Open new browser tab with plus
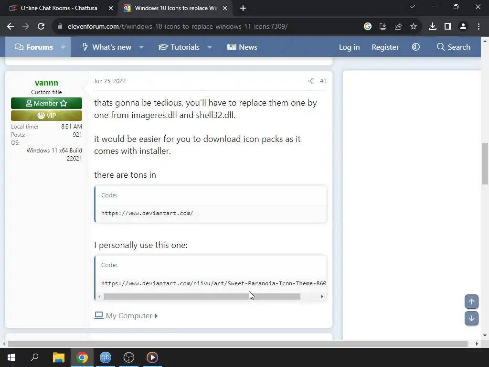 click(x=243, y=8)
